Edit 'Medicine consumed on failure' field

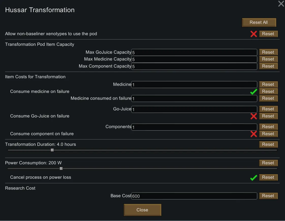tap(194, 98)
